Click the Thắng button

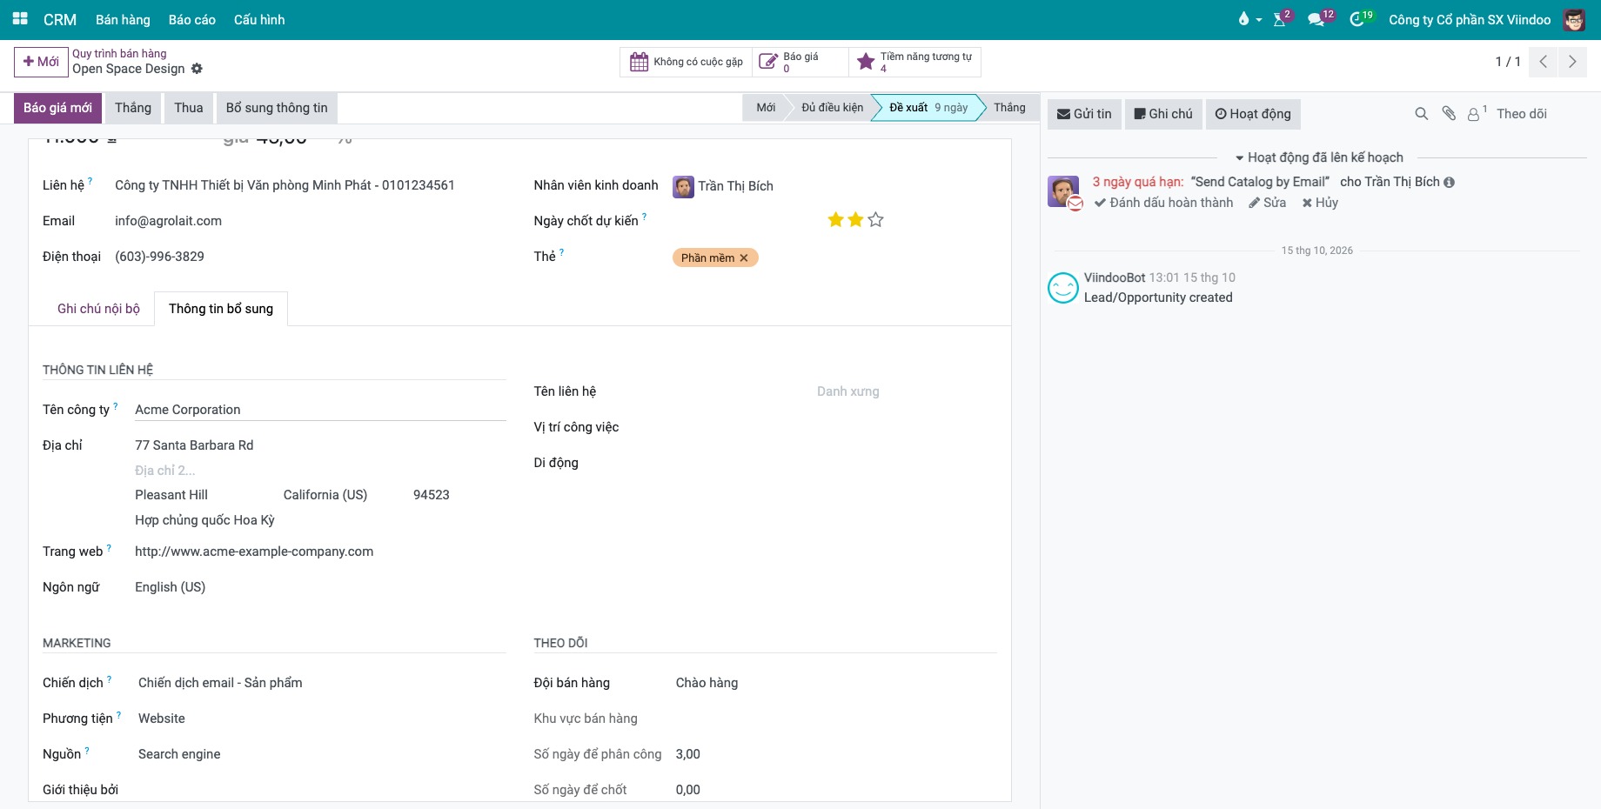[x=133, y=108]
